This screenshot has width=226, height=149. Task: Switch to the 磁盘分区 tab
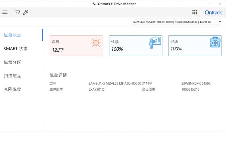(12, 62)
